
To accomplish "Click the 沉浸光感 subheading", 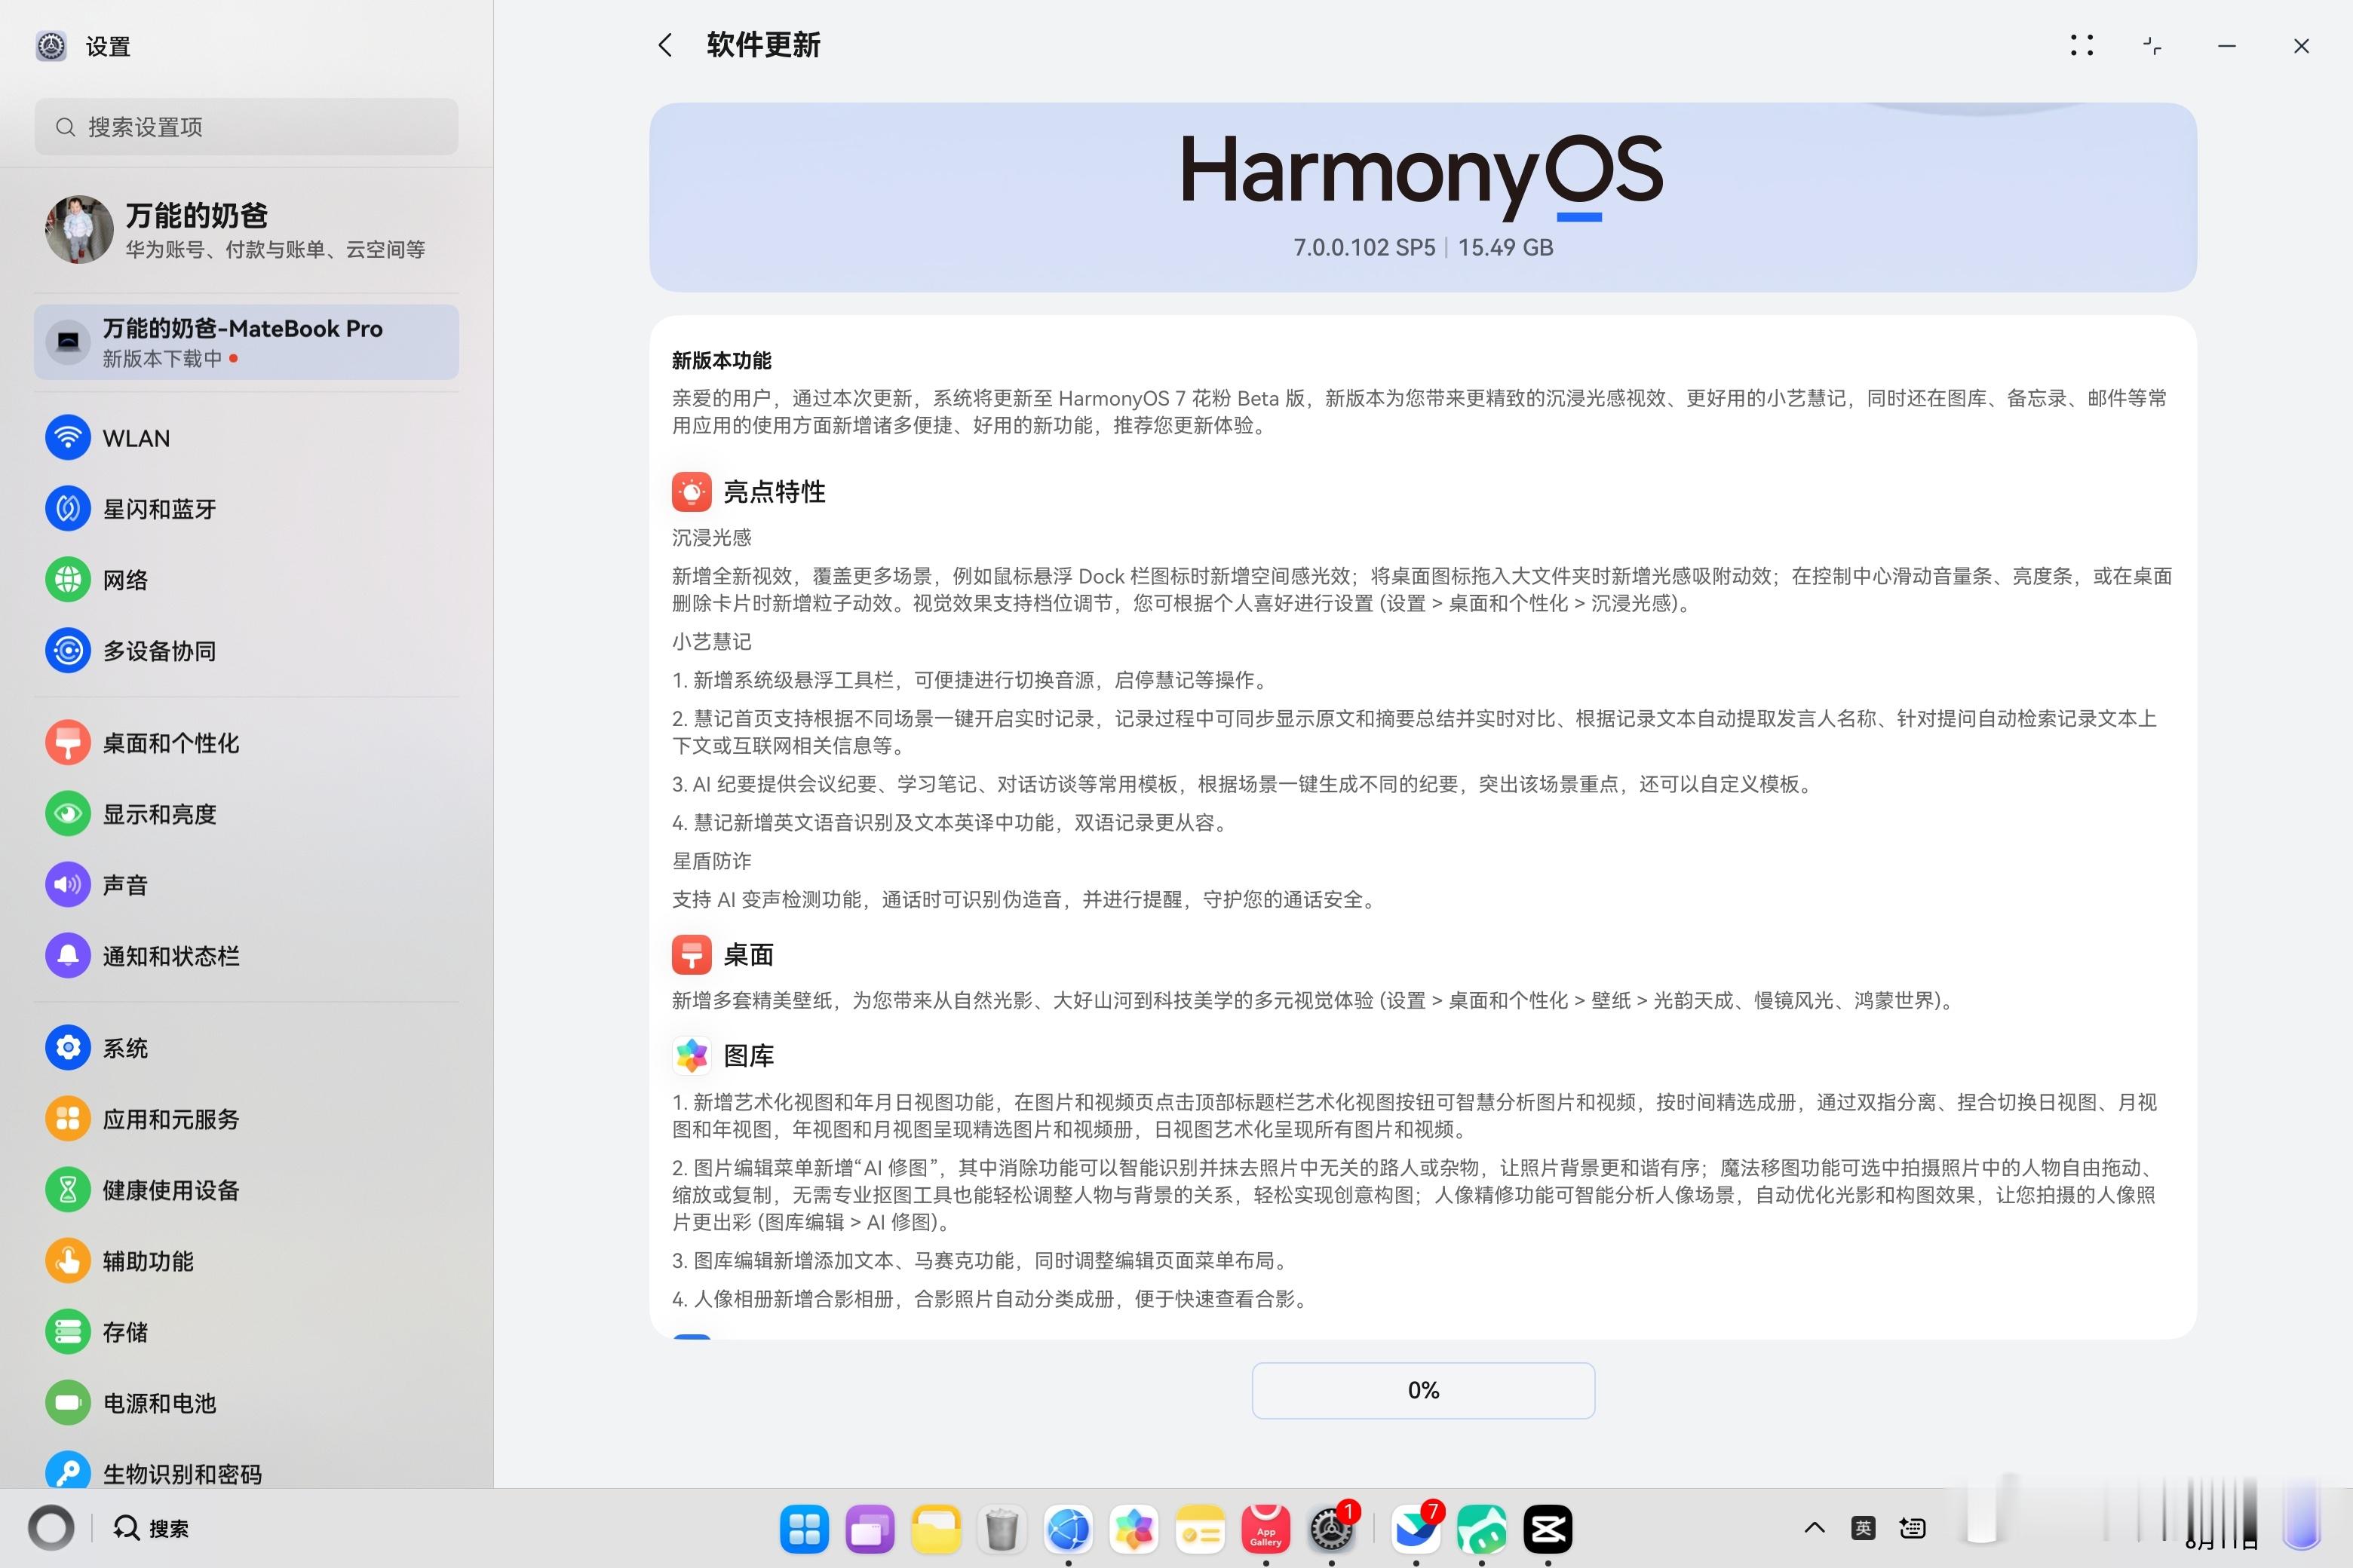I will coord(711,538).
